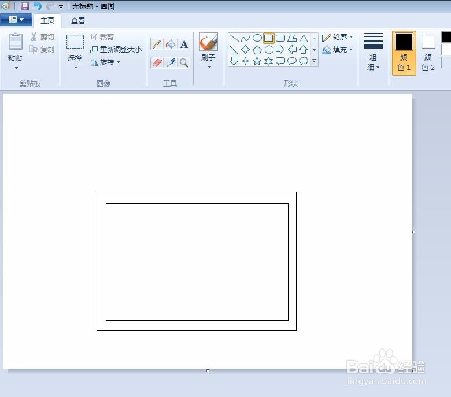This screenshot has width=451, height=397.
Task: Select the Five-point star shape
Action: coord(257,61)
